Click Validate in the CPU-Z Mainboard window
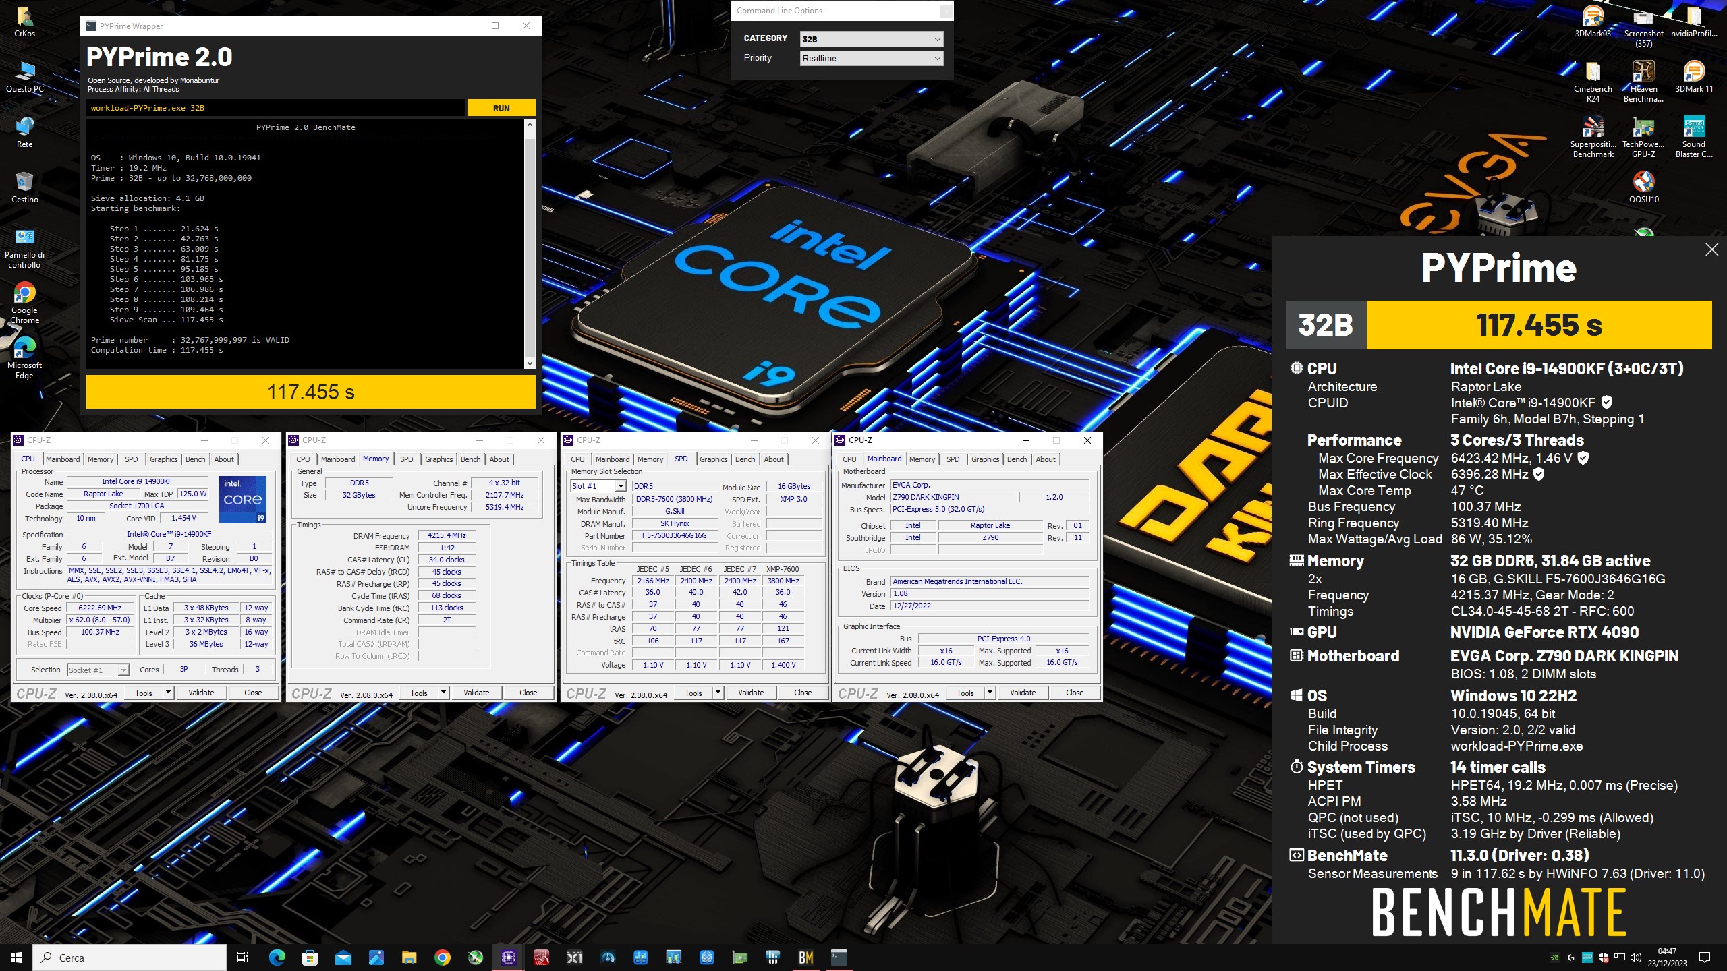Screen dimensions: 1727x971 1023,693
